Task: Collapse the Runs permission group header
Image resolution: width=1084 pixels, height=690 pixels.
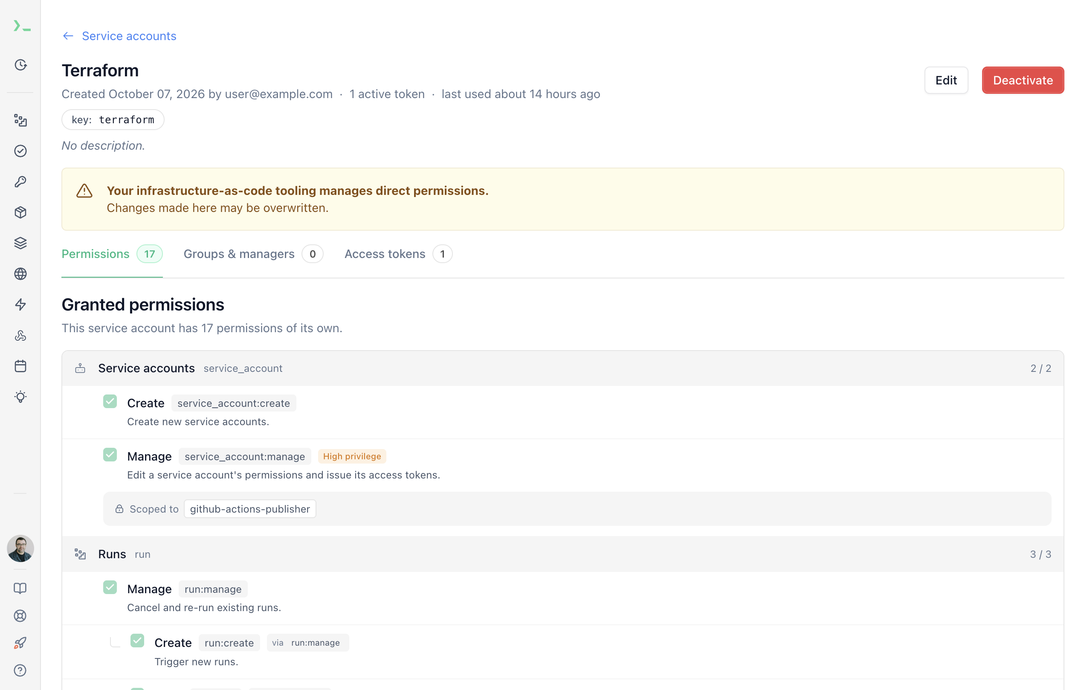Action: [x=563, y=554]
